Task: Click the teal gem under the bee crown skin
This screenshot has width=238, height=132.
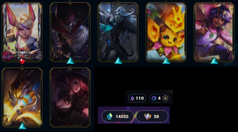Action: pos(166,61)
